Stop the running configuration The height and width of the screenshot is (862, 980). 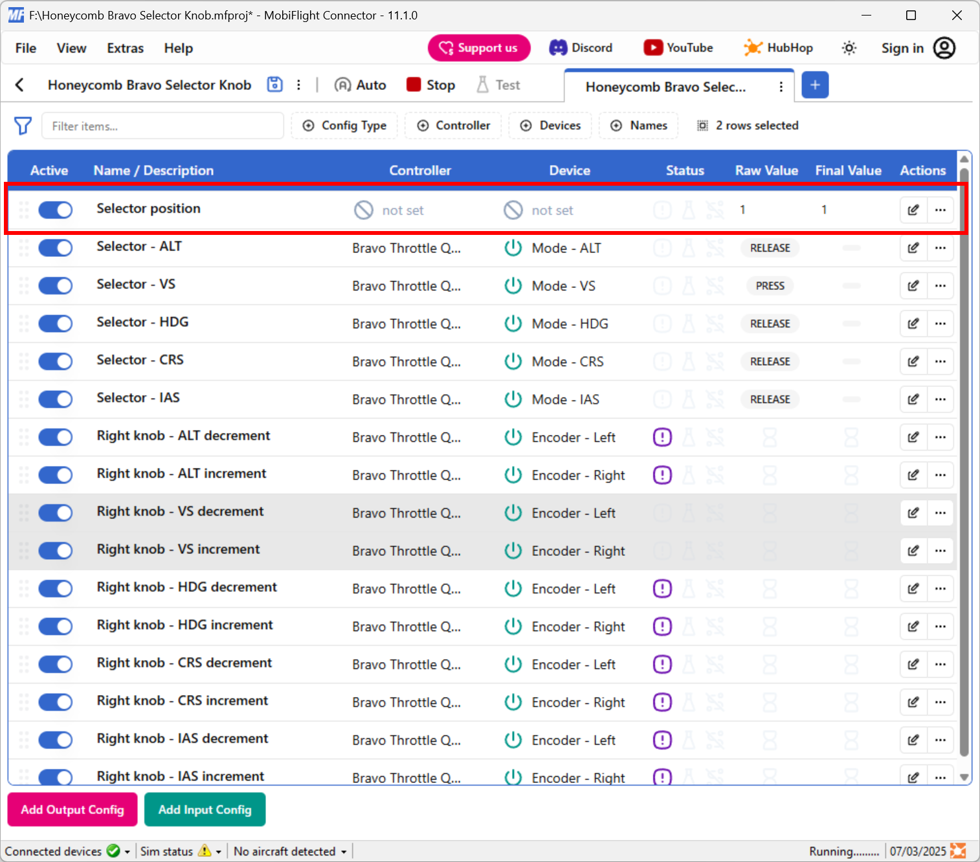431,85
